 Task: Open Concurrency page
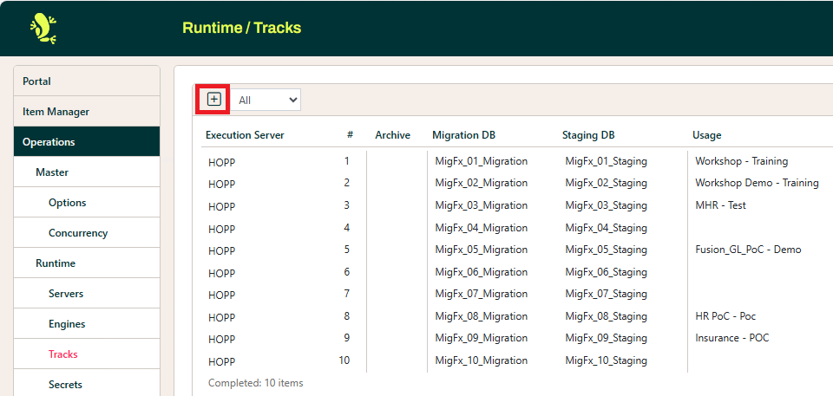point(87,232)
